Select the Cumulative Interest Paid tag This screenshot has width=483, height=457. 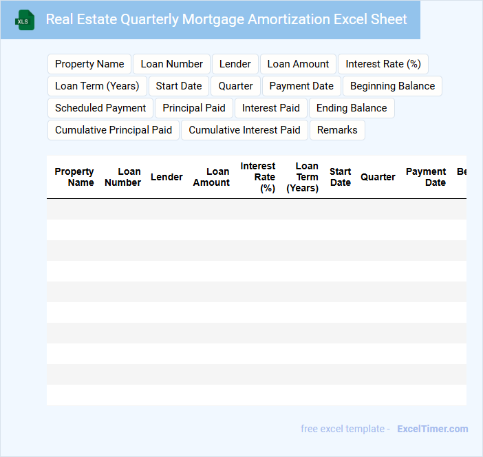[244, 130]
